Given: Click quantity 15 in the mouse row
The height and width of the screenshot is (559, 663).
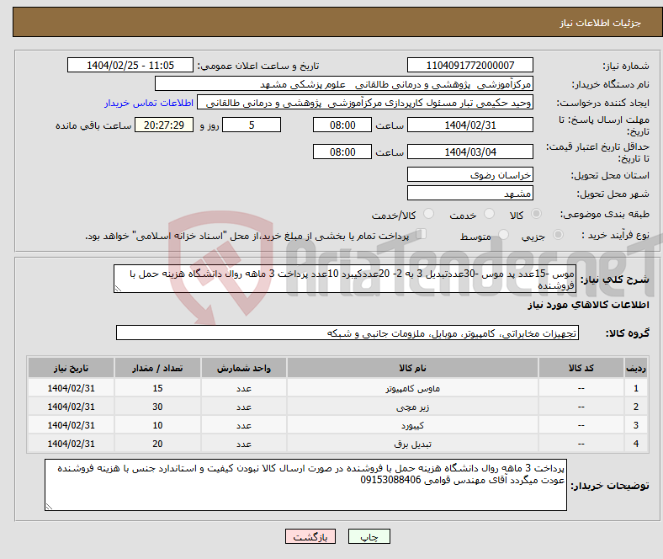Looking at the screenshot, I should [157, 388].
